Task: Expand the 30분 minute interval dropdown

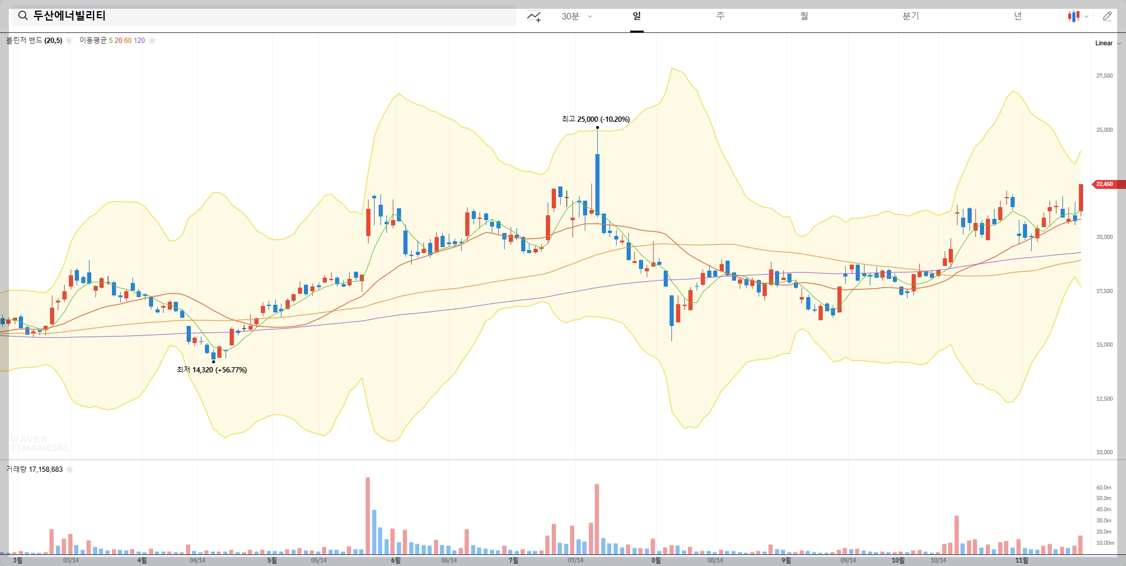Action: coord(577,16)
